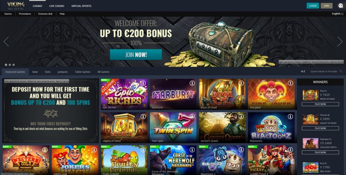
Task: Go to next banner slide arrow
Action: (x=340, y=42)
